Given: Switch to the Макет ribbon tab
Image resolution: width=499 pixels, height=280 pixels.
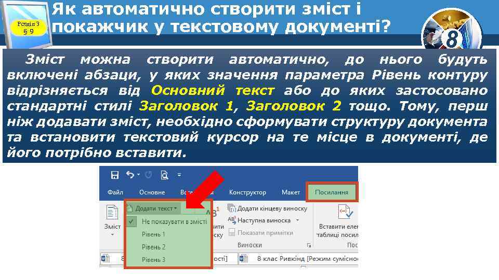Looking at the screenshot, I should point(291,192).
